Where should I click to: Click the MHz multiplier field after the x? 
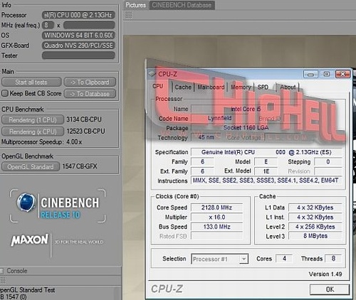coord(89,25)
